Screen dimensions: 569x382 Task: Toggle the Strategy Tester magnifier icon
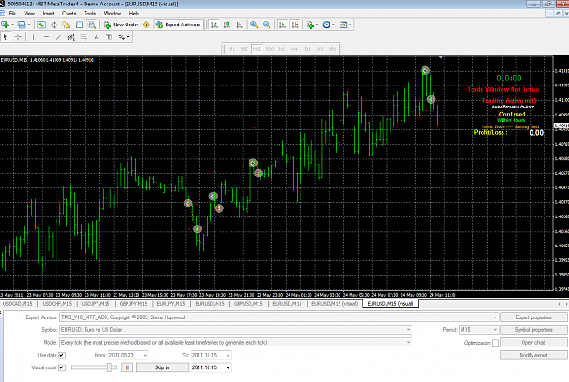tap(92, 25)
